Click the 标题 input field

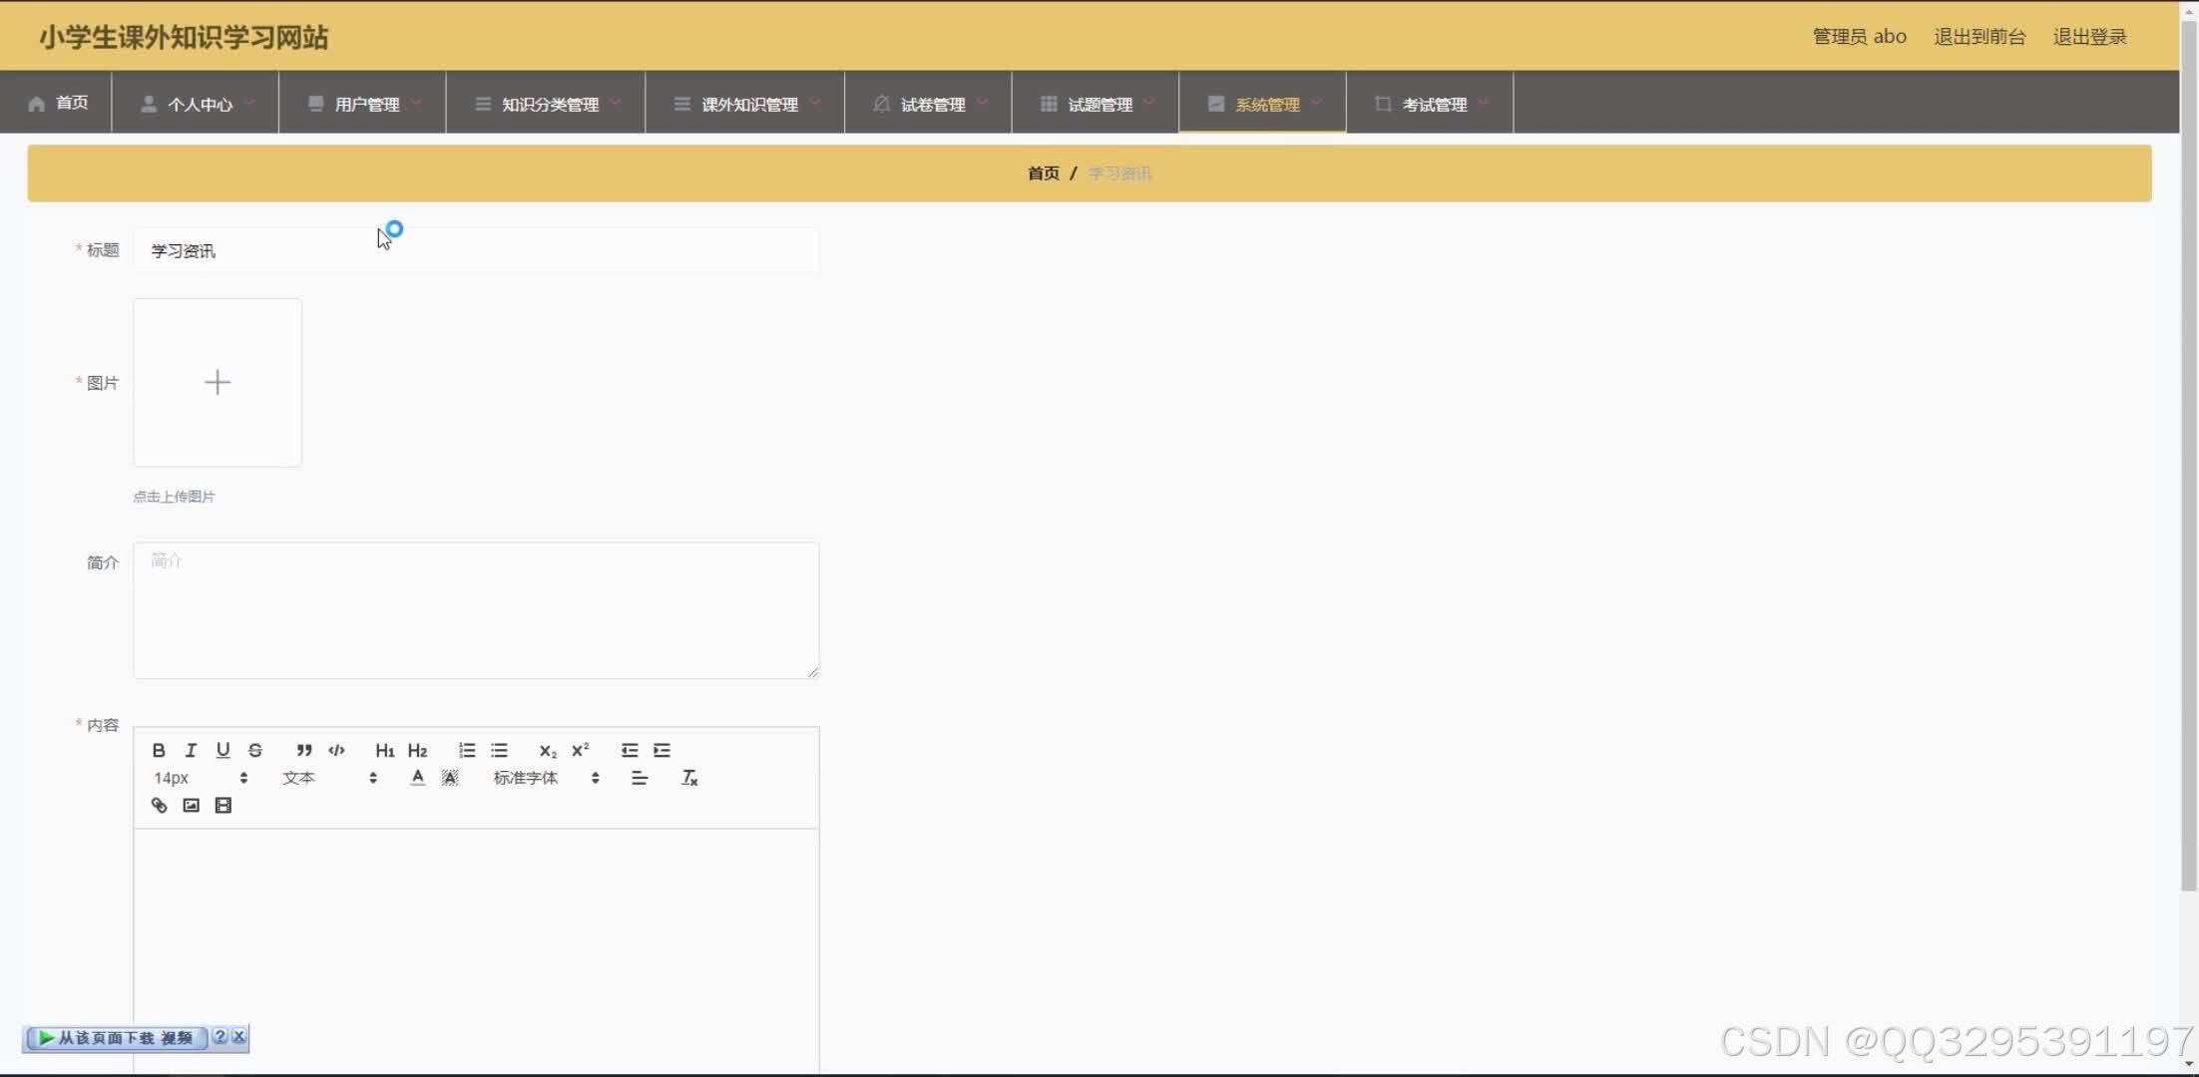476,250
